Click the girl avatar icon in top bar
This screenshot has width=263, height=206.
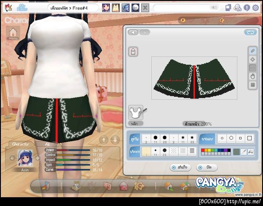(106, 8)
